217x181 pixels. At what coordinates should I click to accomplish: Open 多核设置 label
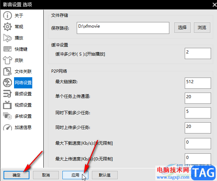23,116
